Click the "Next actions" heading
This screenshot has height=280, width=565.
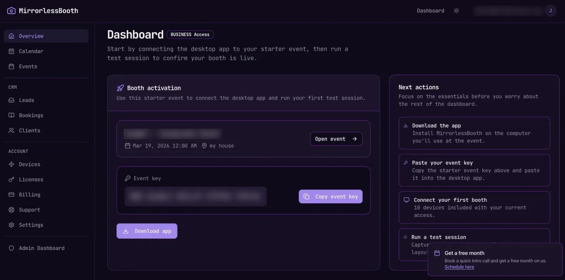pos(419,87)
